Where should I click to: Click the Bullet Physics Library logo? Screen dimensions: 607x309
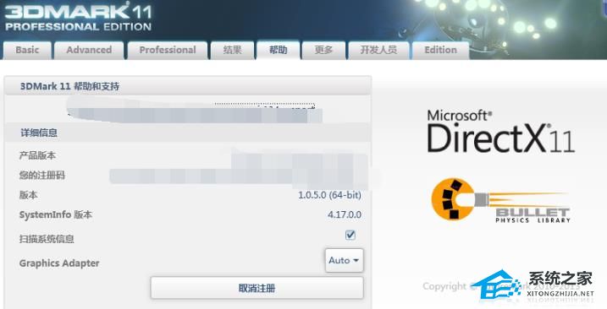click(501, 201)
